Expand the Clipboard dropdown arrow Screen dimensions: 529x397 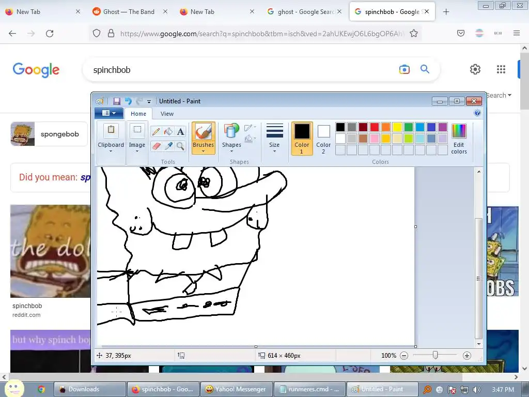(x=111, y=151)
